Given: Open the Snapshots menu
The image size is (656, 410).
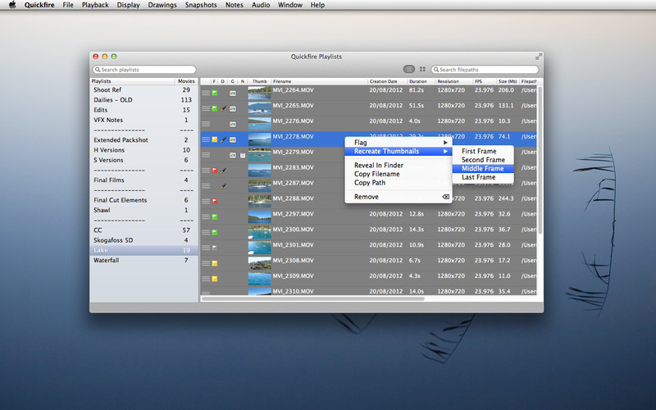Looking at the screenshot, I should [x=201, y=5].
